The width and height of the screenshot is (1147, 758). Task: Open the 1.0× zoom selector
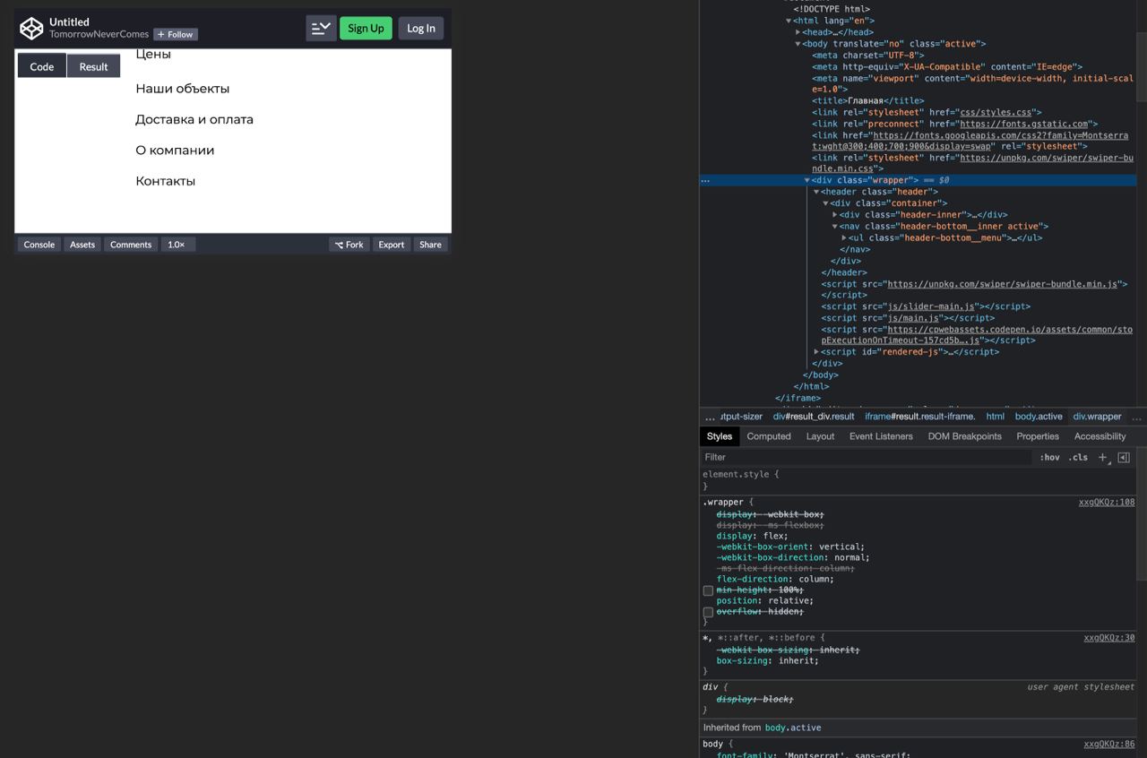pos(177,245)
